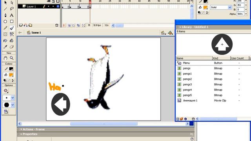Open Alpha value slider arrow
This screenshot has height=141, width=251.
point(246,14)
